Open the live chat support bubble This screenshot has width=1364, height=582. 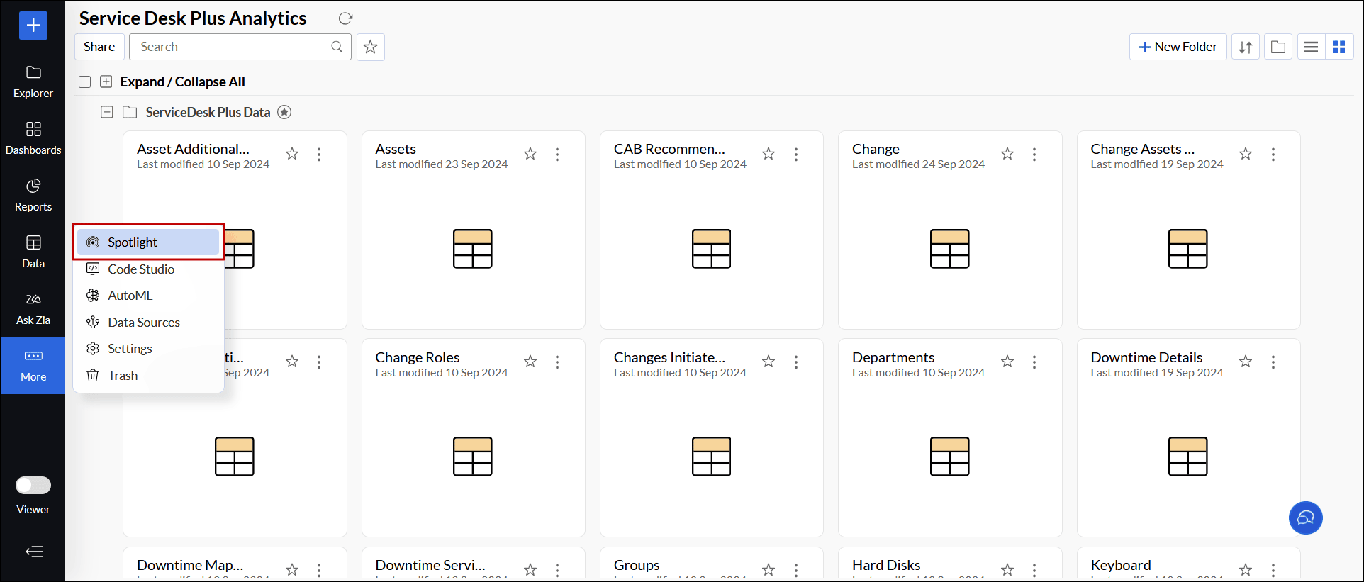1305,517
